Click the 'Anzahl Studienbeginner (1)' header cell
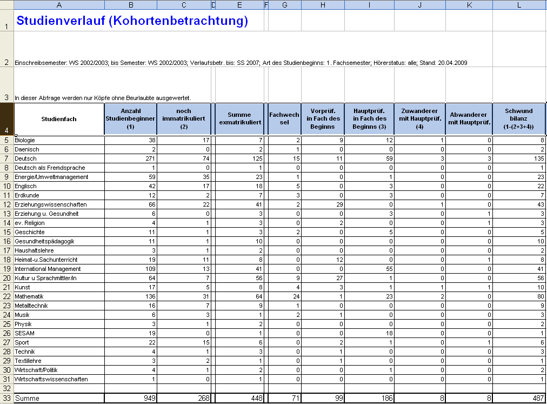This screenshot has height=404, width=547. (x=130, y=119)
